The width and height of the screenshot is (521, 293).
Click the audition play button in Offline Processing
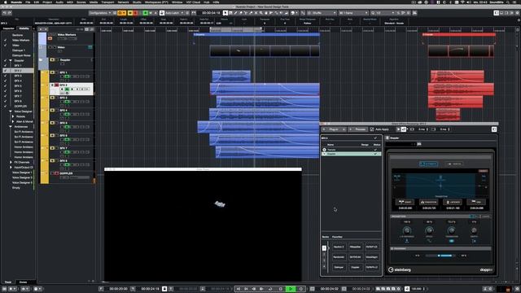[398, 129]
